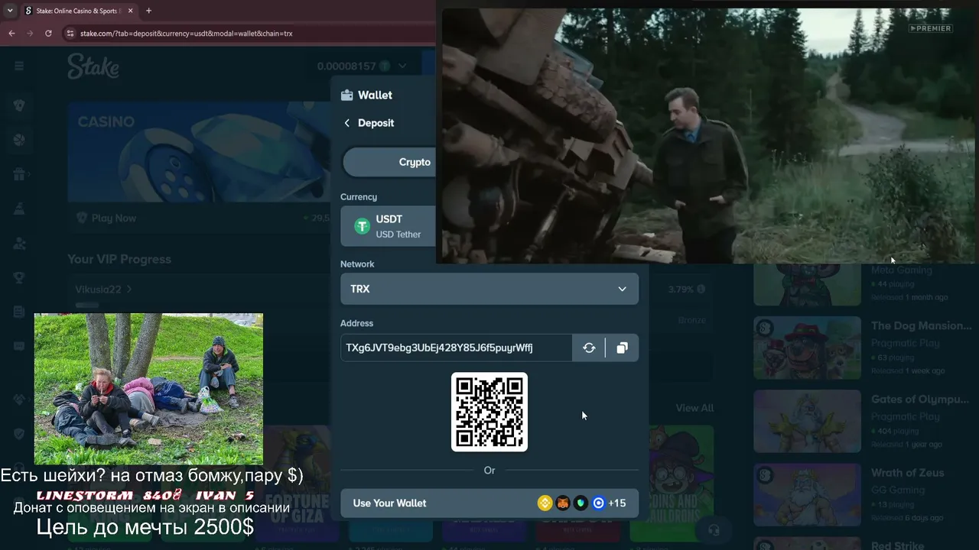Open the Gates of Olympus game thumbnail
Screen dimensions: 979x550
click(x=807, y=421)
